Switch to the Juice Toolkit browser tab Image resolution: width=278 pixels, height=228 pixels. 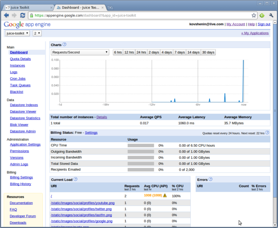27,8
